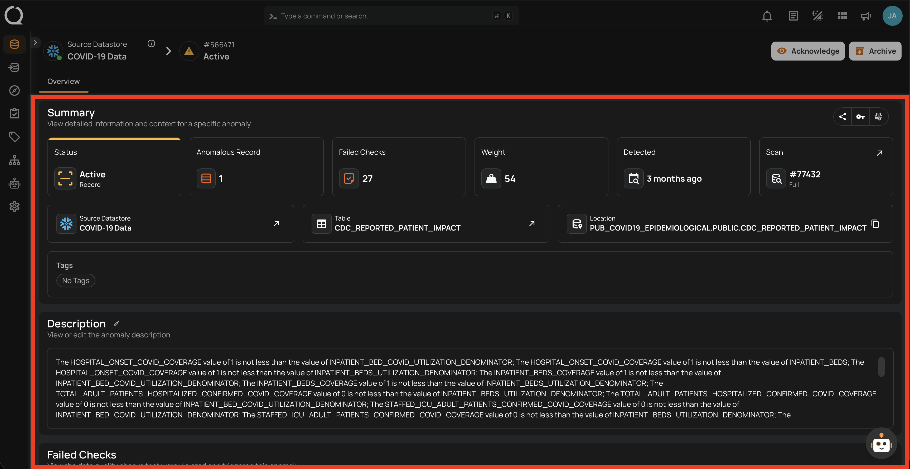Click the Status Active card
This screenshot has height=469, width=910.
114,167
